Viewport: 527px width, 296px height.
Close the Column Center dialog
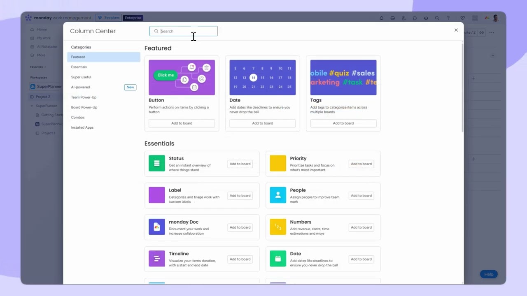coord(456,30)
